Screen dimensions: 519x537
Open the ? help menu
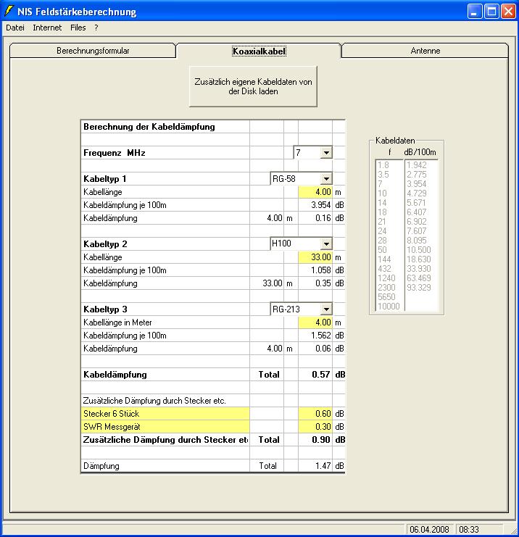[96, 28]
